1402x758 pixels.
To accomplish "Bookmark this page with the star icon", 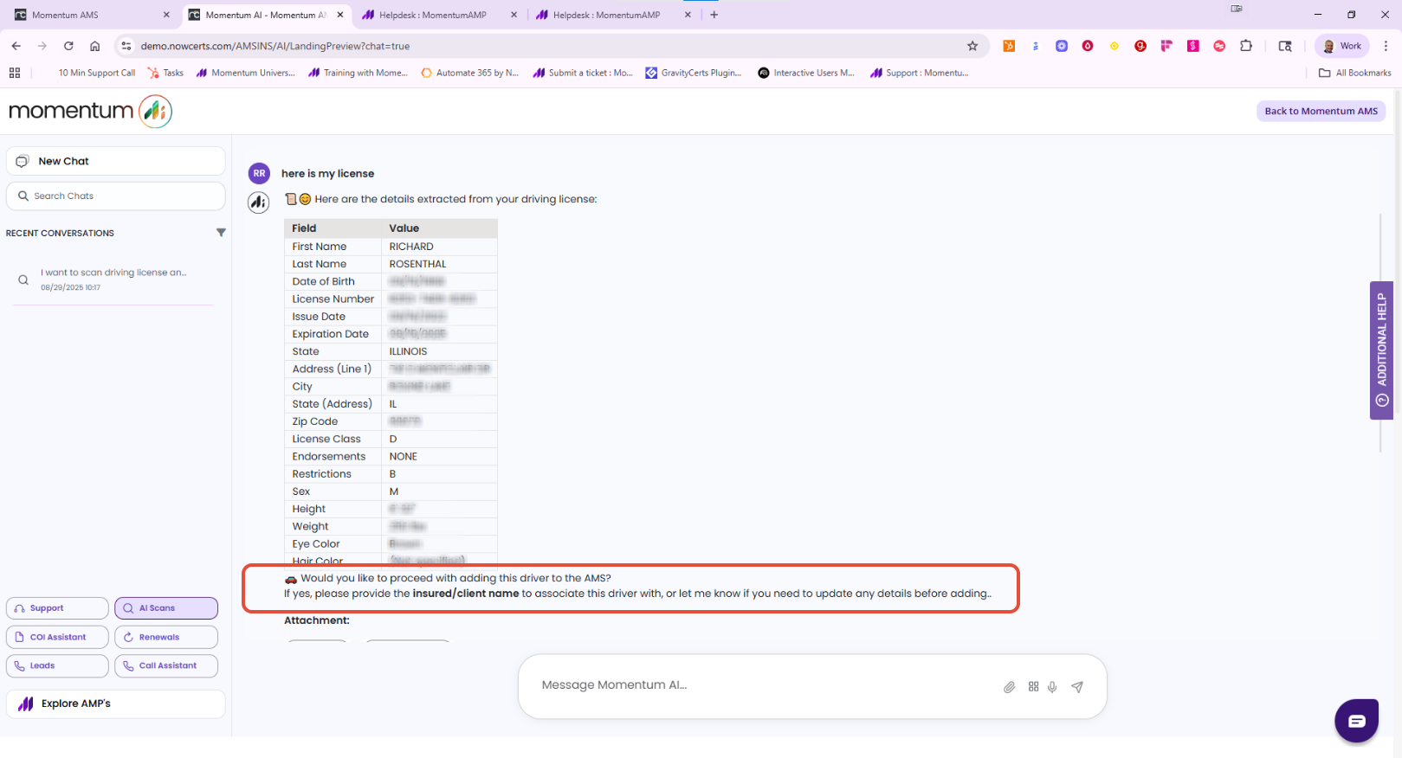I will click(972, 46).
